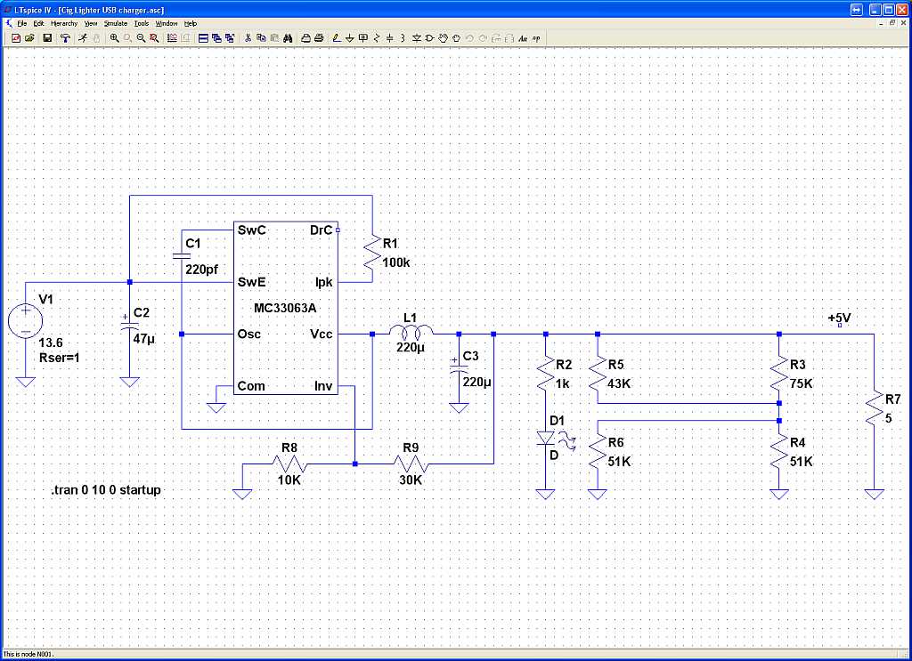Select the Place Diode tool
Screen dimensions: 912x661
[417, 38]
